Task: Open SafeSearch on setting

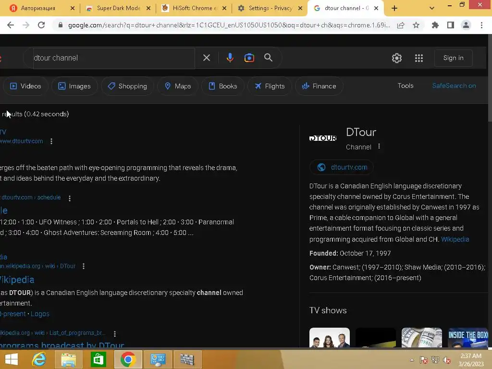Action: coord(454,86)
